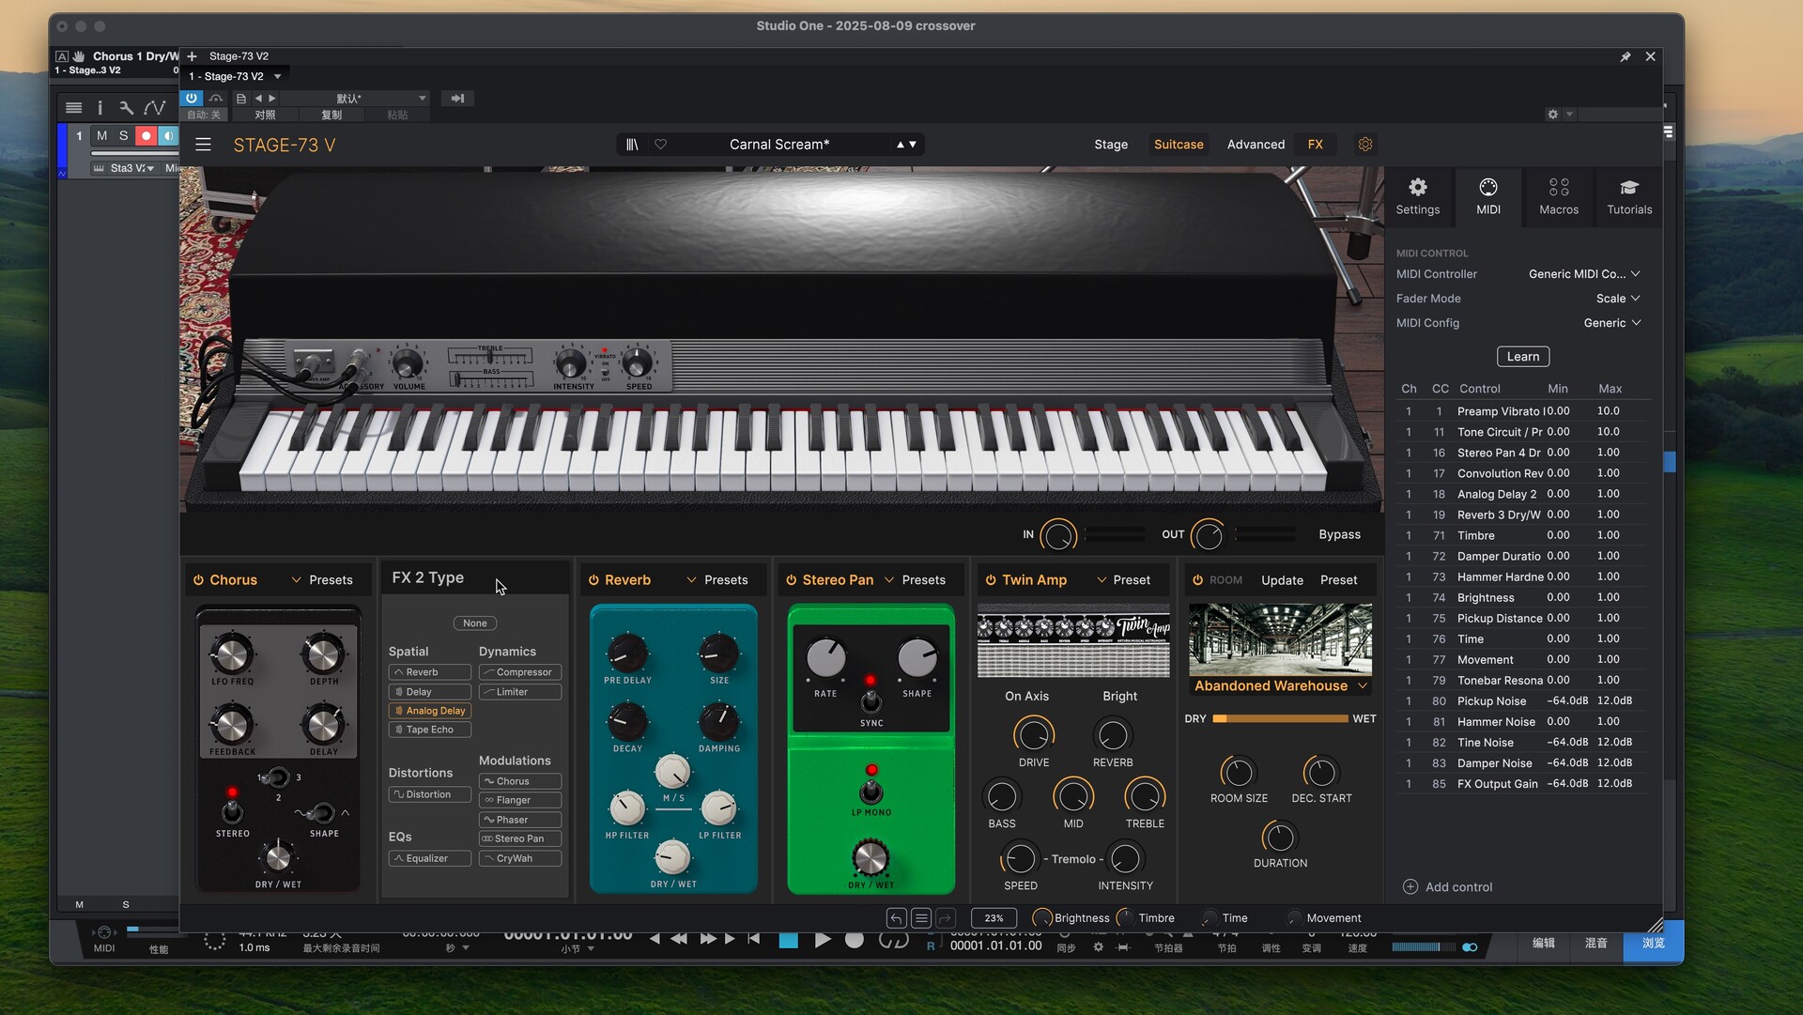Choose Equalizer in EQs list

click(429, 858)
